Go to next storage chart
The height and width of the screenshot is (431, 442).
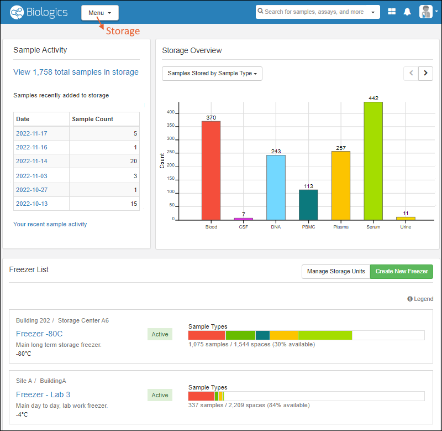click(x=425, y=73)
